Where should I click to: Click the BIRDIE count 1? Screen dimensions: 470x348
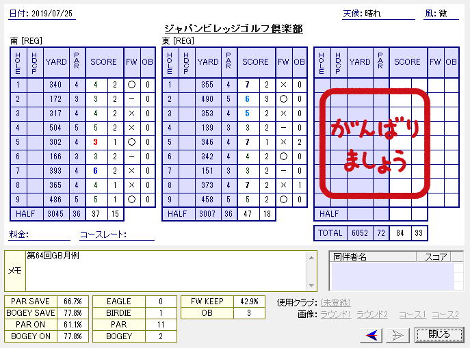(x=161, y=313)
